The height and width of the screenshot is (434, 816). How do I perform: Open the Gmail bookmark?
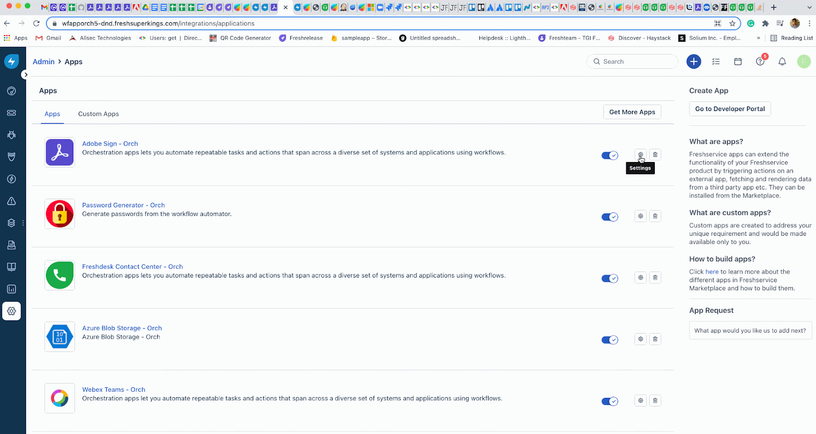click(x=48, y=38)
